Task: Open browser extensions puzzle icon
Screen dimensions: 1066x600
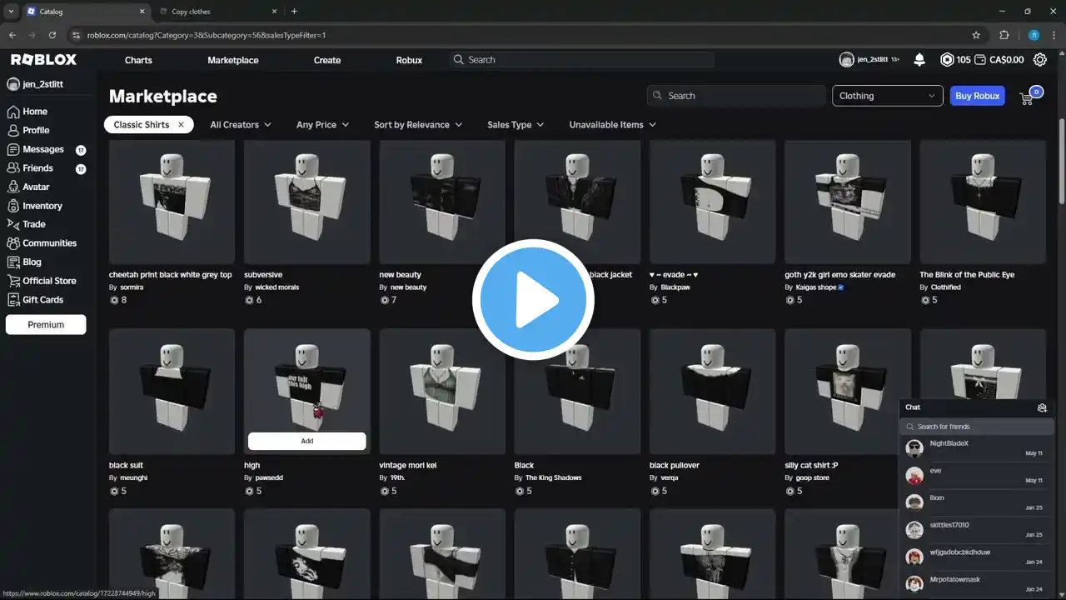Action: tap(1004, 35)
